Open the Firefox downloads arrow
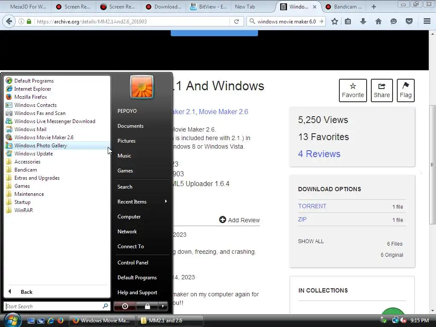 click(x=363, y=21)
